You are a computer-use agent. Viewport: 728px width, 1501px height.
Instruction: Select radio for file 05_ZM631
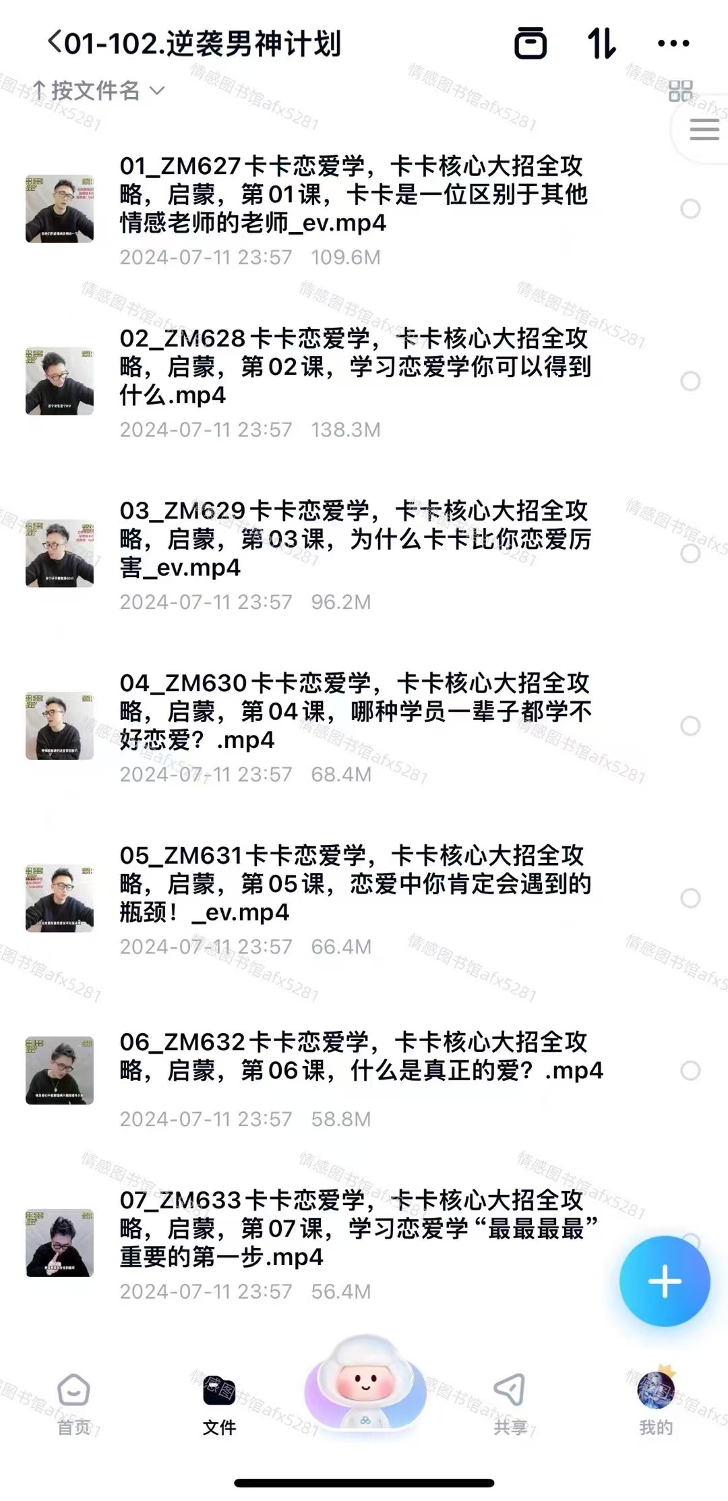690,898
